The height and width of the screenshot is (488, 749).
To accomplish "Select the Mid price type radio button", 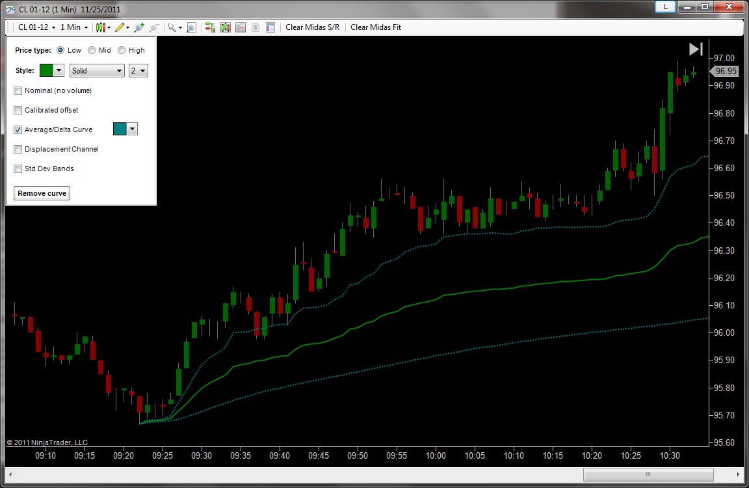I will [92, 50].
